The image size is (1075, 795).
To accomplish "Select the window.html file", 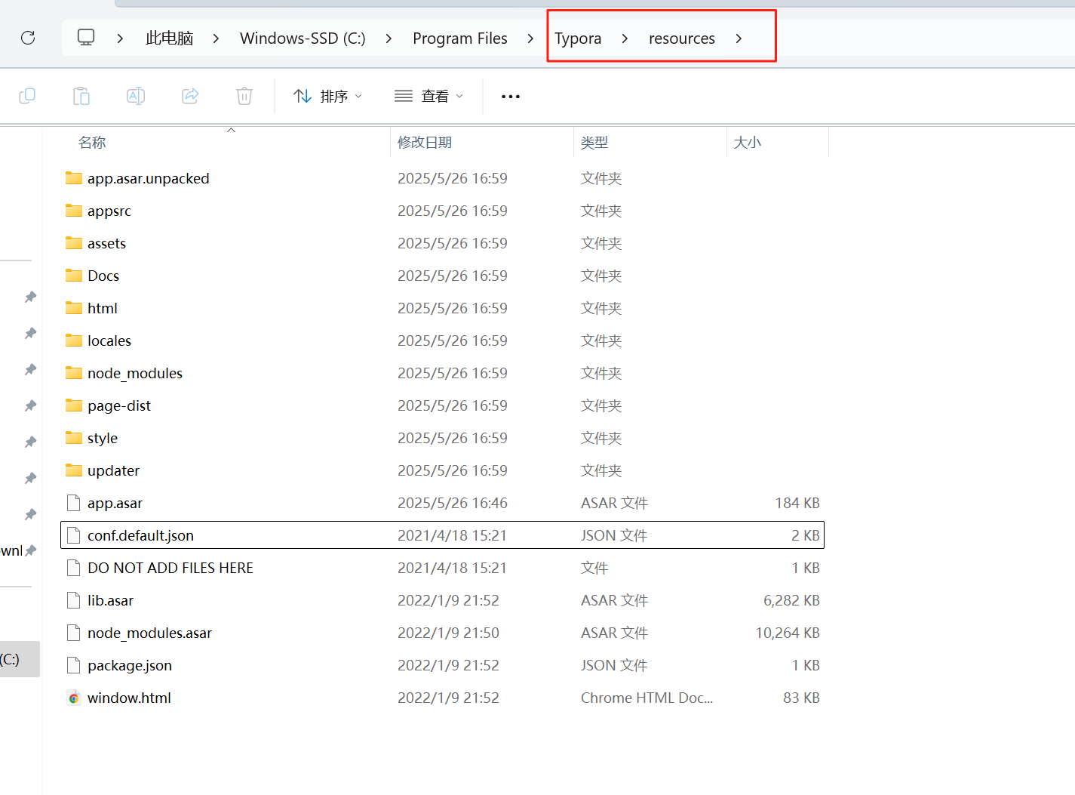I will click(442, 698).
